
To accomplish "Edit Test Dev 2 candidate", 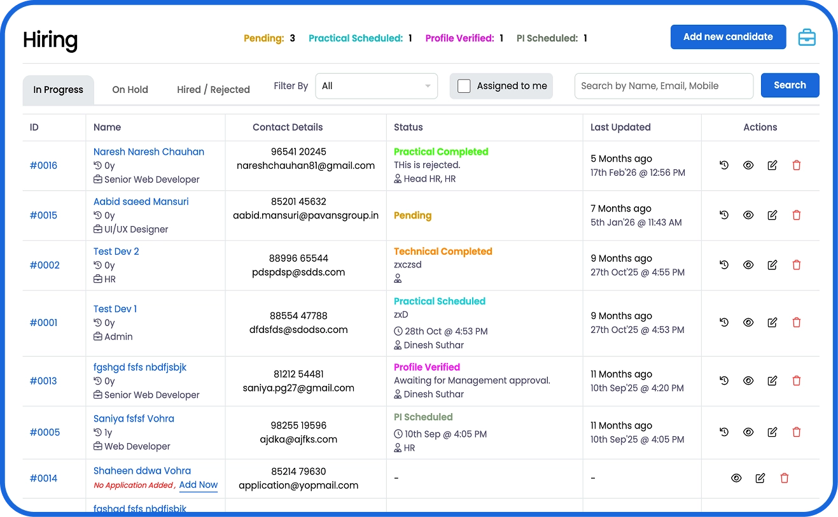I will 772,265.
